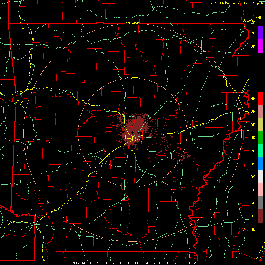The height and width of the screenshot is (265, 265).
Task: Click the HHC product label
Action: (259, 18)
